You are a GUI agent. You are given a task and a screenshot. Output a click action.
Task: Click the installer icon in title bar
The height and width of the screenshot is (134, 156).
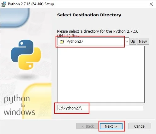(4, 4)
